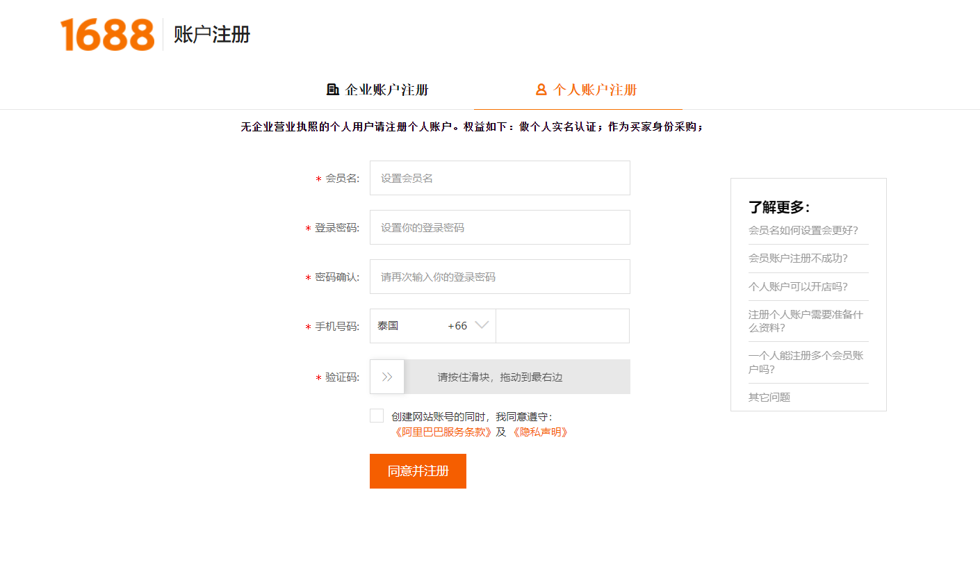Open help link 会员账户注册不成功?
This screenshot has height=581, width=980.
[798, 258]
